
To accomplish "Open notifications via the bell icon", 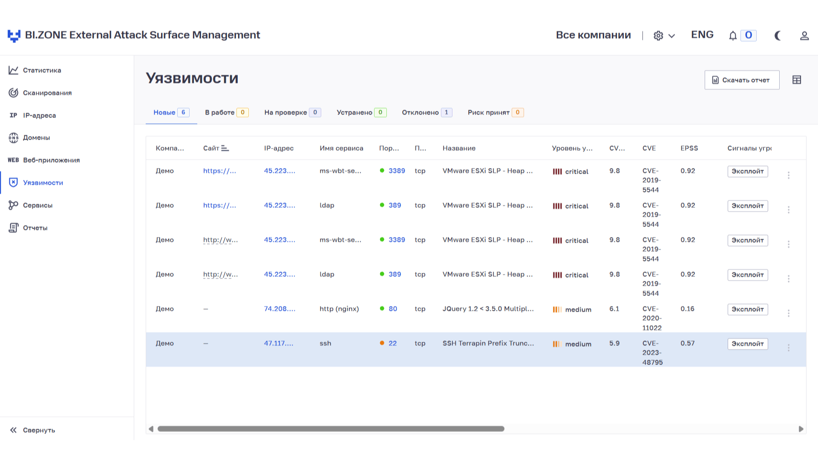I will click(733, 36).
